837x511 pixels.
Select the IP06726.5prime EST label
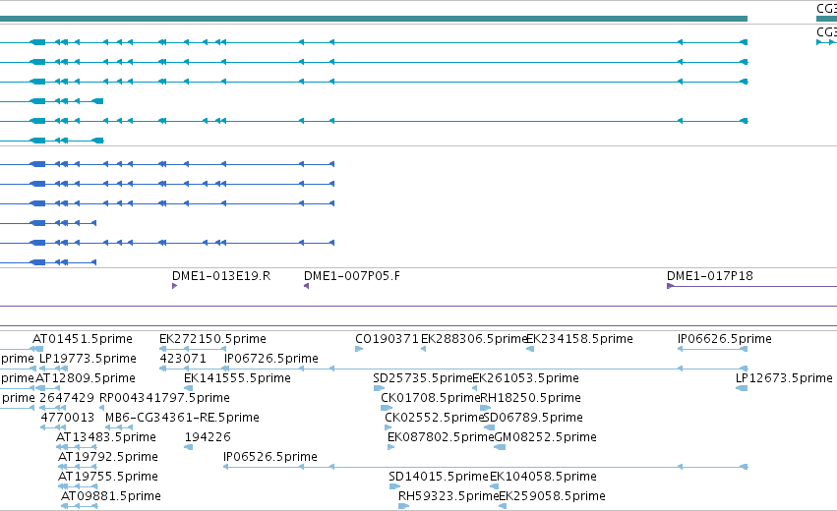coord(270,359)
